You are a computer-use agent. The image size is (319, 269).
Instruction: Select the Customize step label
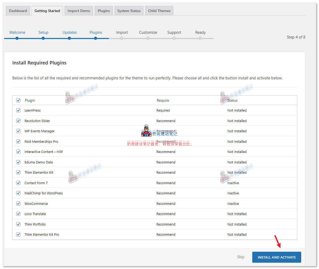148,32
